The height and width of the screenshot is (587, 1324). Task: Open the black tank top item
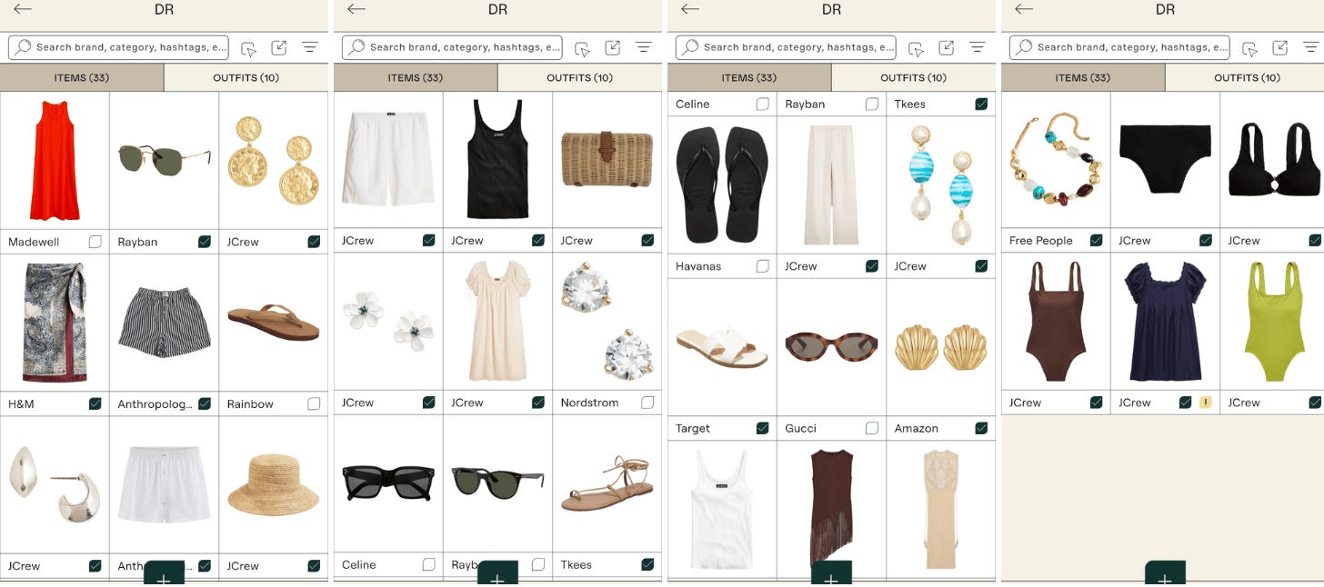[498, 160]
